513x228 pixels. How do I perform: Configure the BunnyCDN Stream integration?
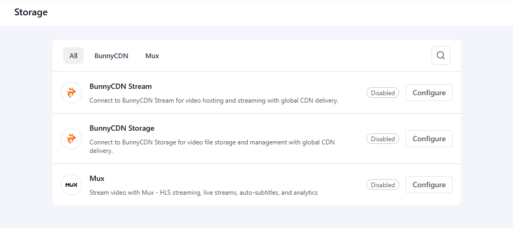click(x=429, y=93)
